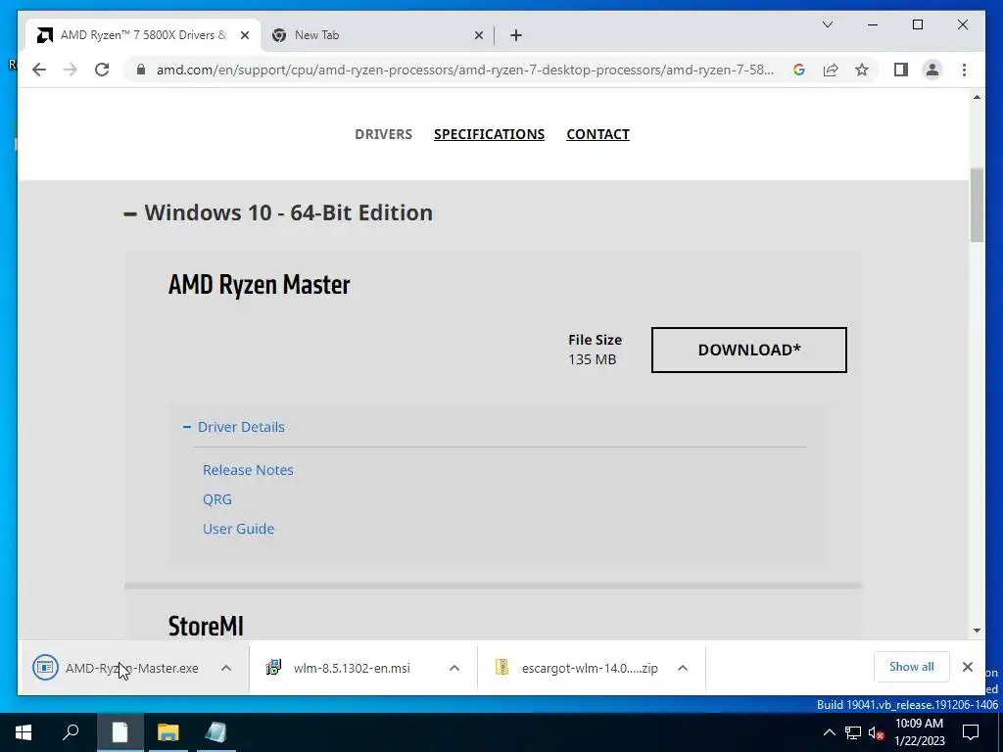Click the scrollbar up arrow
This screenshot has width=1003, height=752.
pos(977,97)
